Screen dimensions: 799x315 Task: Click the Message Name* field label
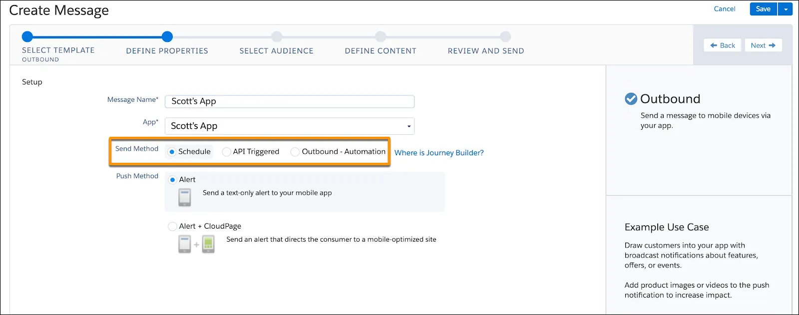click(133, 100)
